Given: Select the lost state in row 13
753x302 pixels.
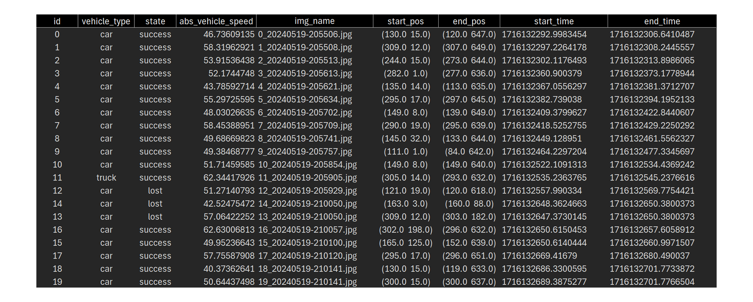Looking at the screenshot, I should tap(155, 217).
